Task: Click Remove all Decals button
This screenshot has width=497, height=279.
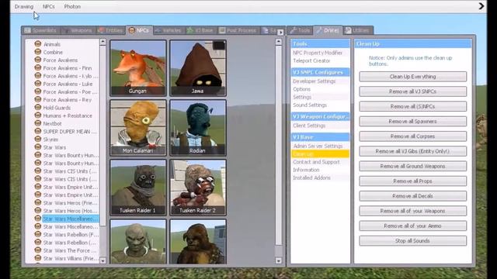Action: point(412,196)
